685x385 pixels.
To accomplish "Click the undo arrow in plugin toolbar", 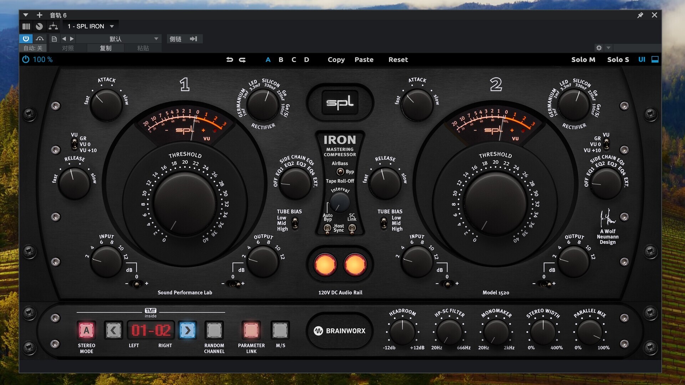I will click(229, 60).
